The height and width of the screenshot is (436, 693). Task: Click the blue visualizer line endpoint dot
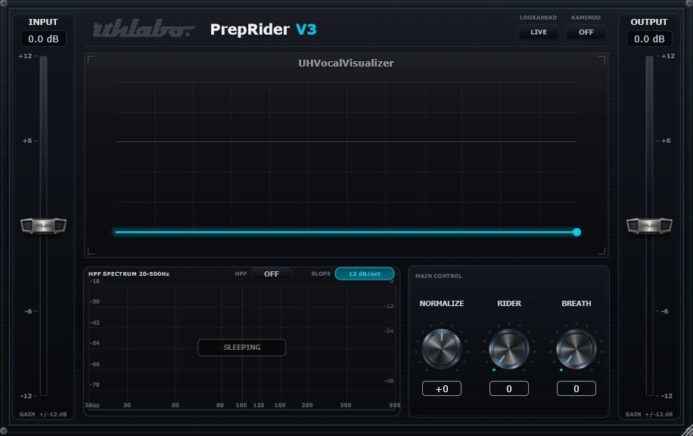tap(576, 232)
